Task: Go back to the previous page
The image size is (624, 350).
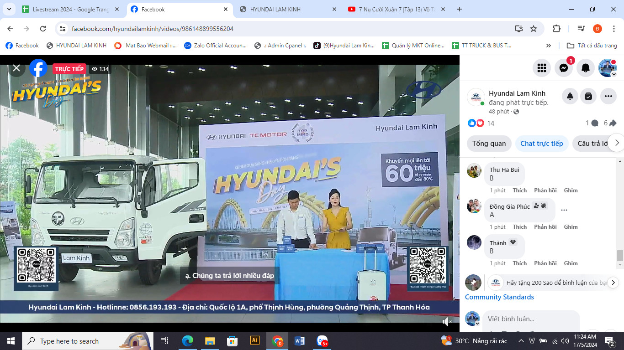Action: point(10,29)
